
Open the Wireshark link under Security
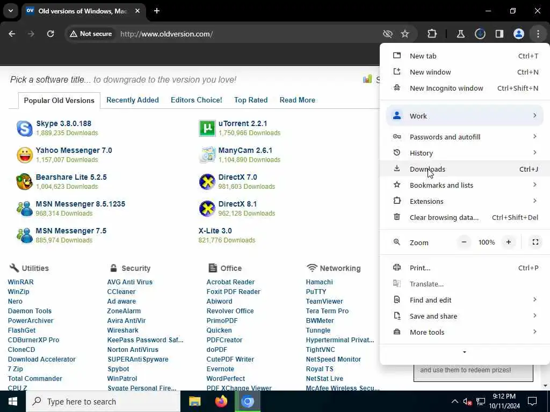tap(123, 330)
